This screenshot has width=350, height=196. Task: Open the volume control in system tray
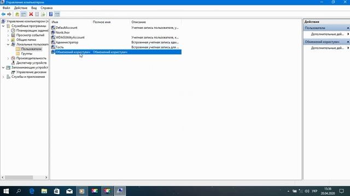(307, 191)
